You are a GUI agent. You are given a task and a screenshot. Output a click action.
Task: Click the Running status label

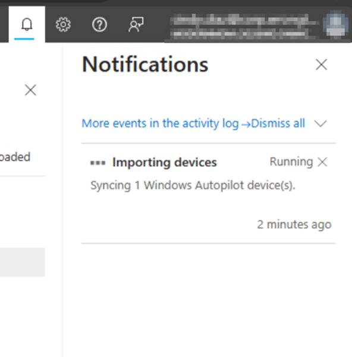point(291,162)
